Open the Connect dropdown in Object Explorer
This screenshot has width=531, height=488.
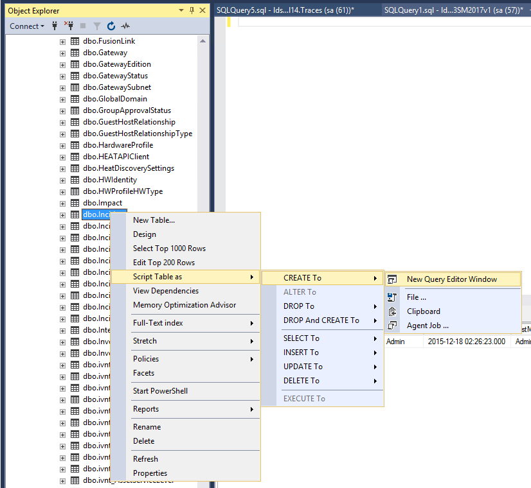coord(27,26)
